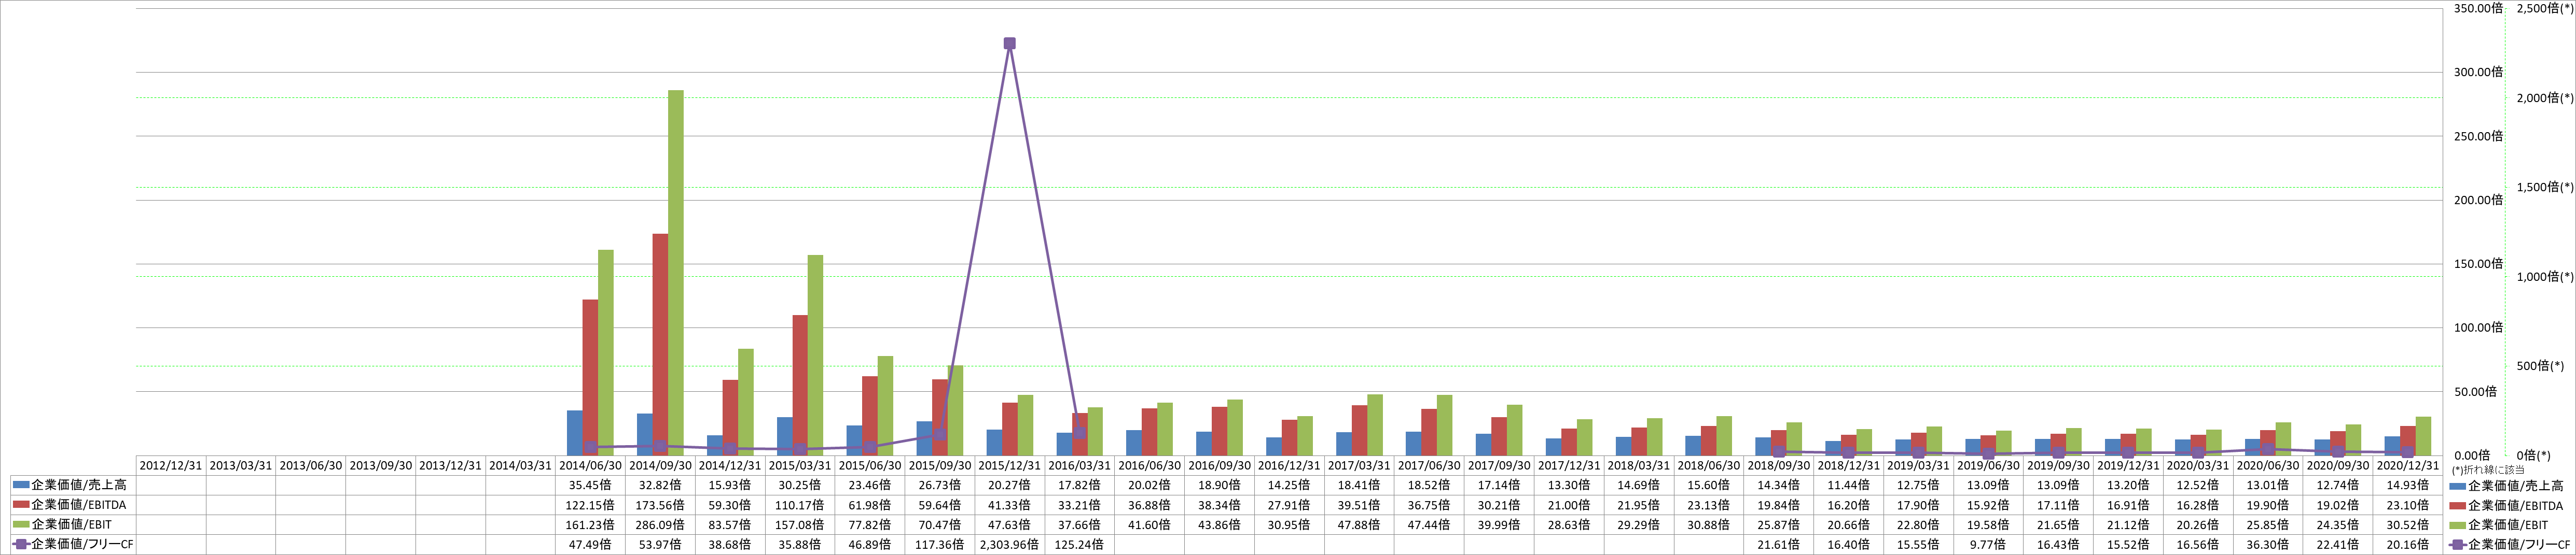Click the 286.09倍 cell
This screenshot has width=2576, height=555.
660,525
